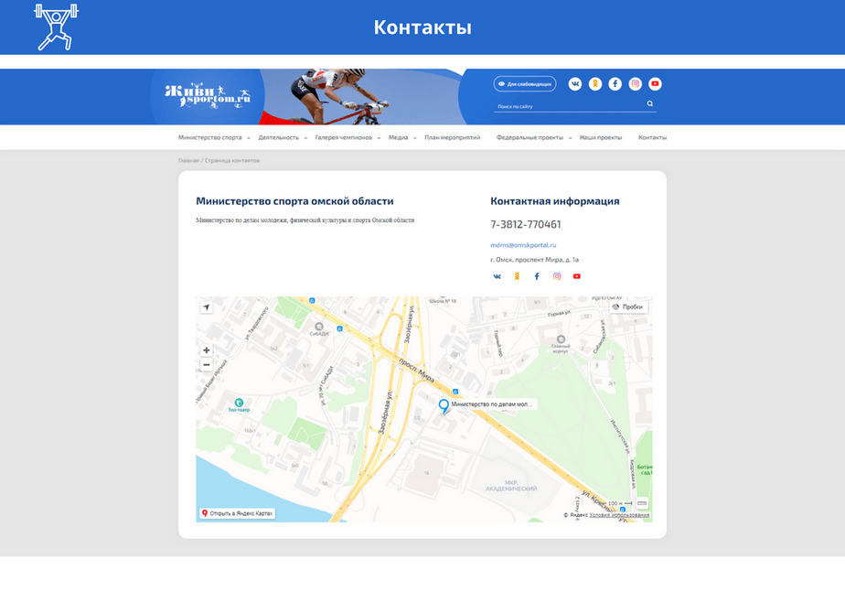Zoom in the map with plus button
The image size is (845, 591).
[x=207, y=350]
